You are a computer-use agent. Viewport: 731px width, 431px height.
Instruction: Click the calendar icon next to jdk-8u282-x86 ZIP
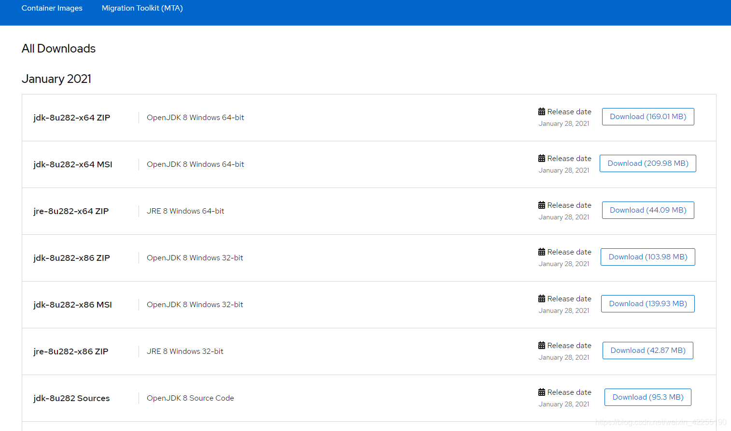[x=541, y=252]
